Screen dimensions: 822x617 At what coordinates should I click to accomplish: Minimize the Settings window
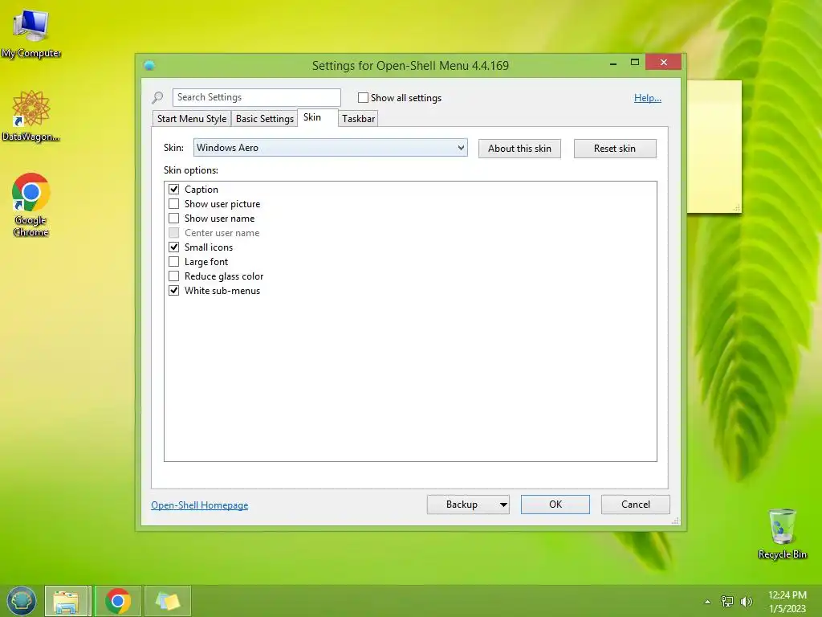(613, 63)
